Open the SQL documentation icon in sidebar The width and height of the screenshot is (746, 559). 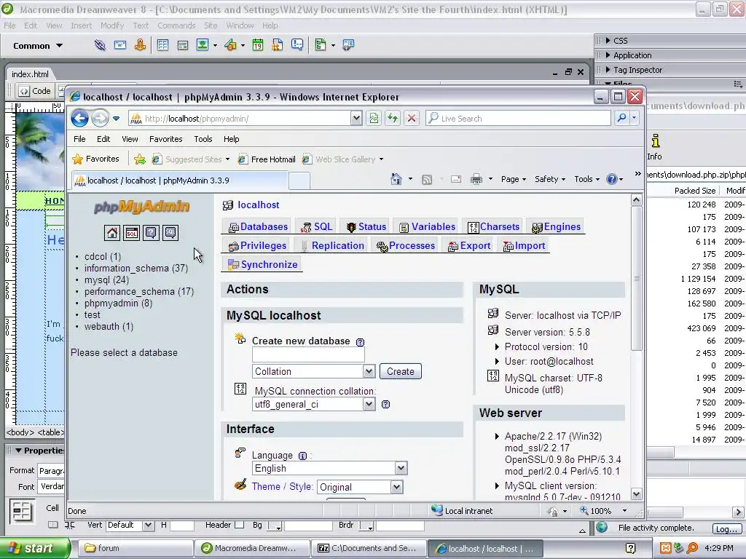coord(170,233)
